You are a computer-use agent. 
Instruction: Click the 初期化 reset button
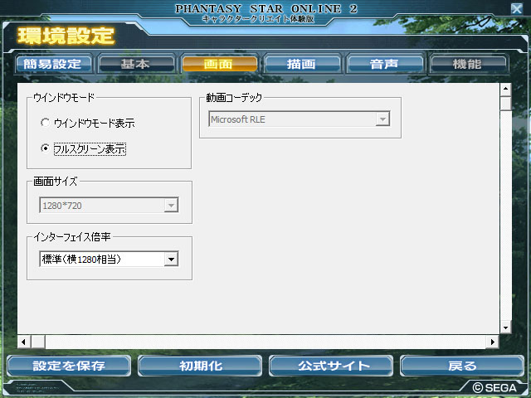click(200, 366)
